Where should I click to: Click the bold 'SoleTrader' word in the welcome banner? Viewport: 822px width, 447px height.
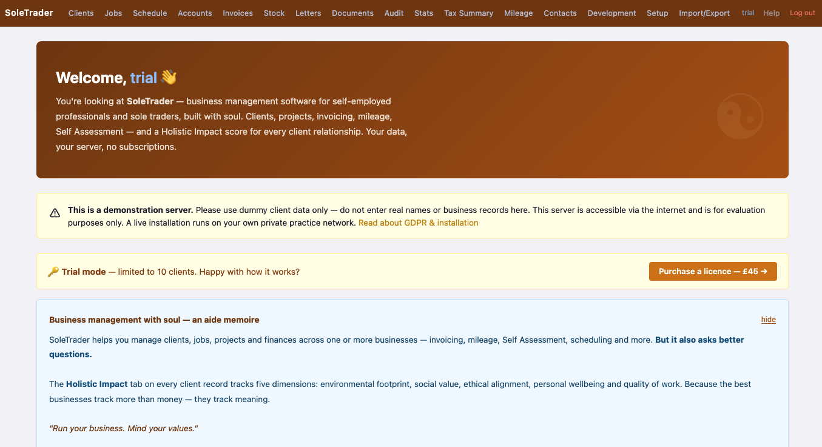pyautogui.click(x=150, y=101)
